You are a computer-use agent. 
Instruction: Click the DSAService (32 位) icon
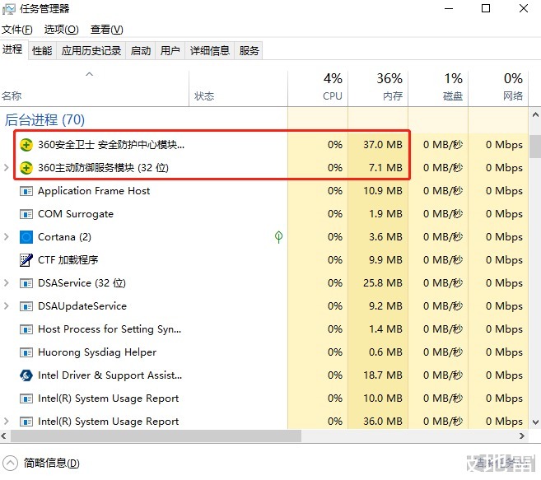coord(26,283)
